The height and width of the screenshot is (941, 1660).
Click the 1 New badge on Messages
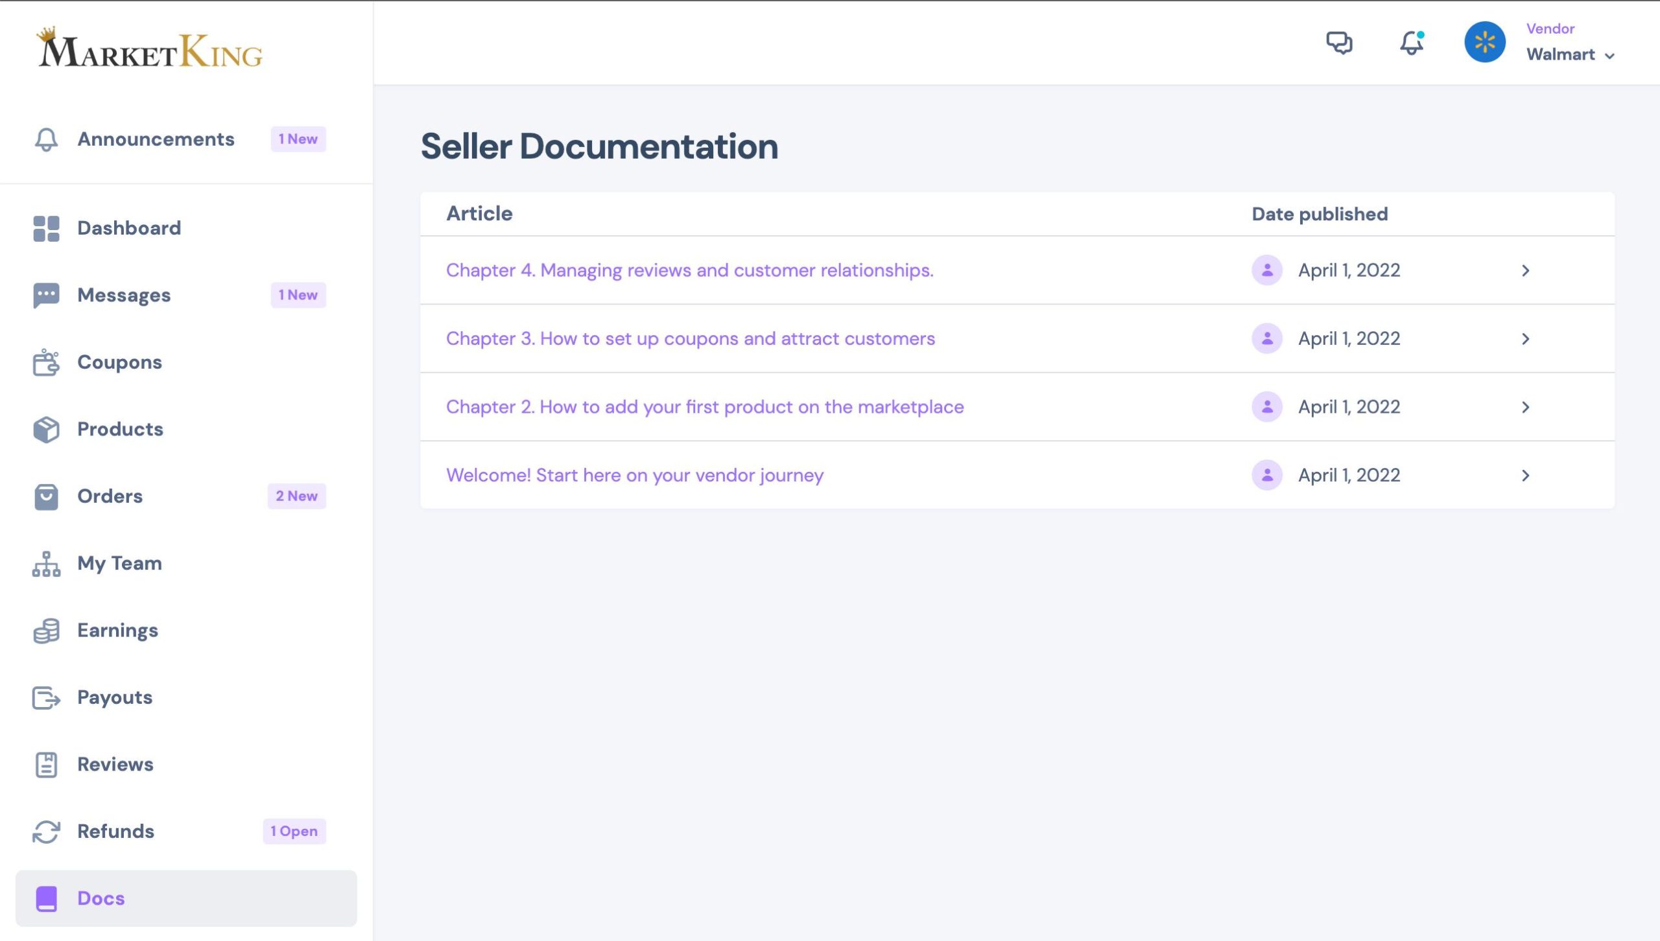(298, 296)
